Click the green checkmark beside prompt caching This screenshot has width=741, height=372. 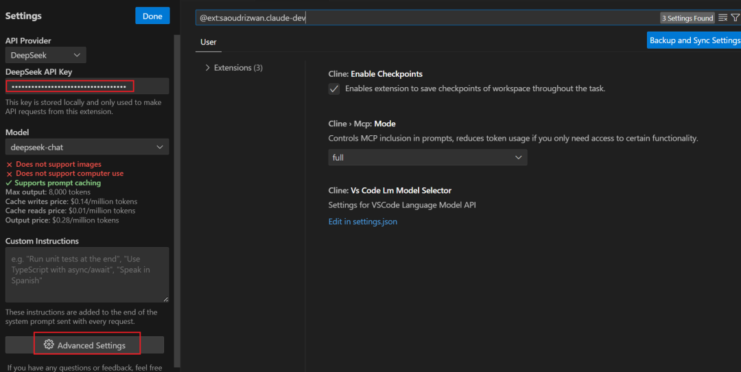point(9,183)
